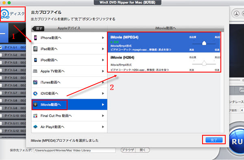This screenshot has width=244, height=160.
Task: Adjust the iMovie (MPEG4) quality slider
Action: pos(204,43)
